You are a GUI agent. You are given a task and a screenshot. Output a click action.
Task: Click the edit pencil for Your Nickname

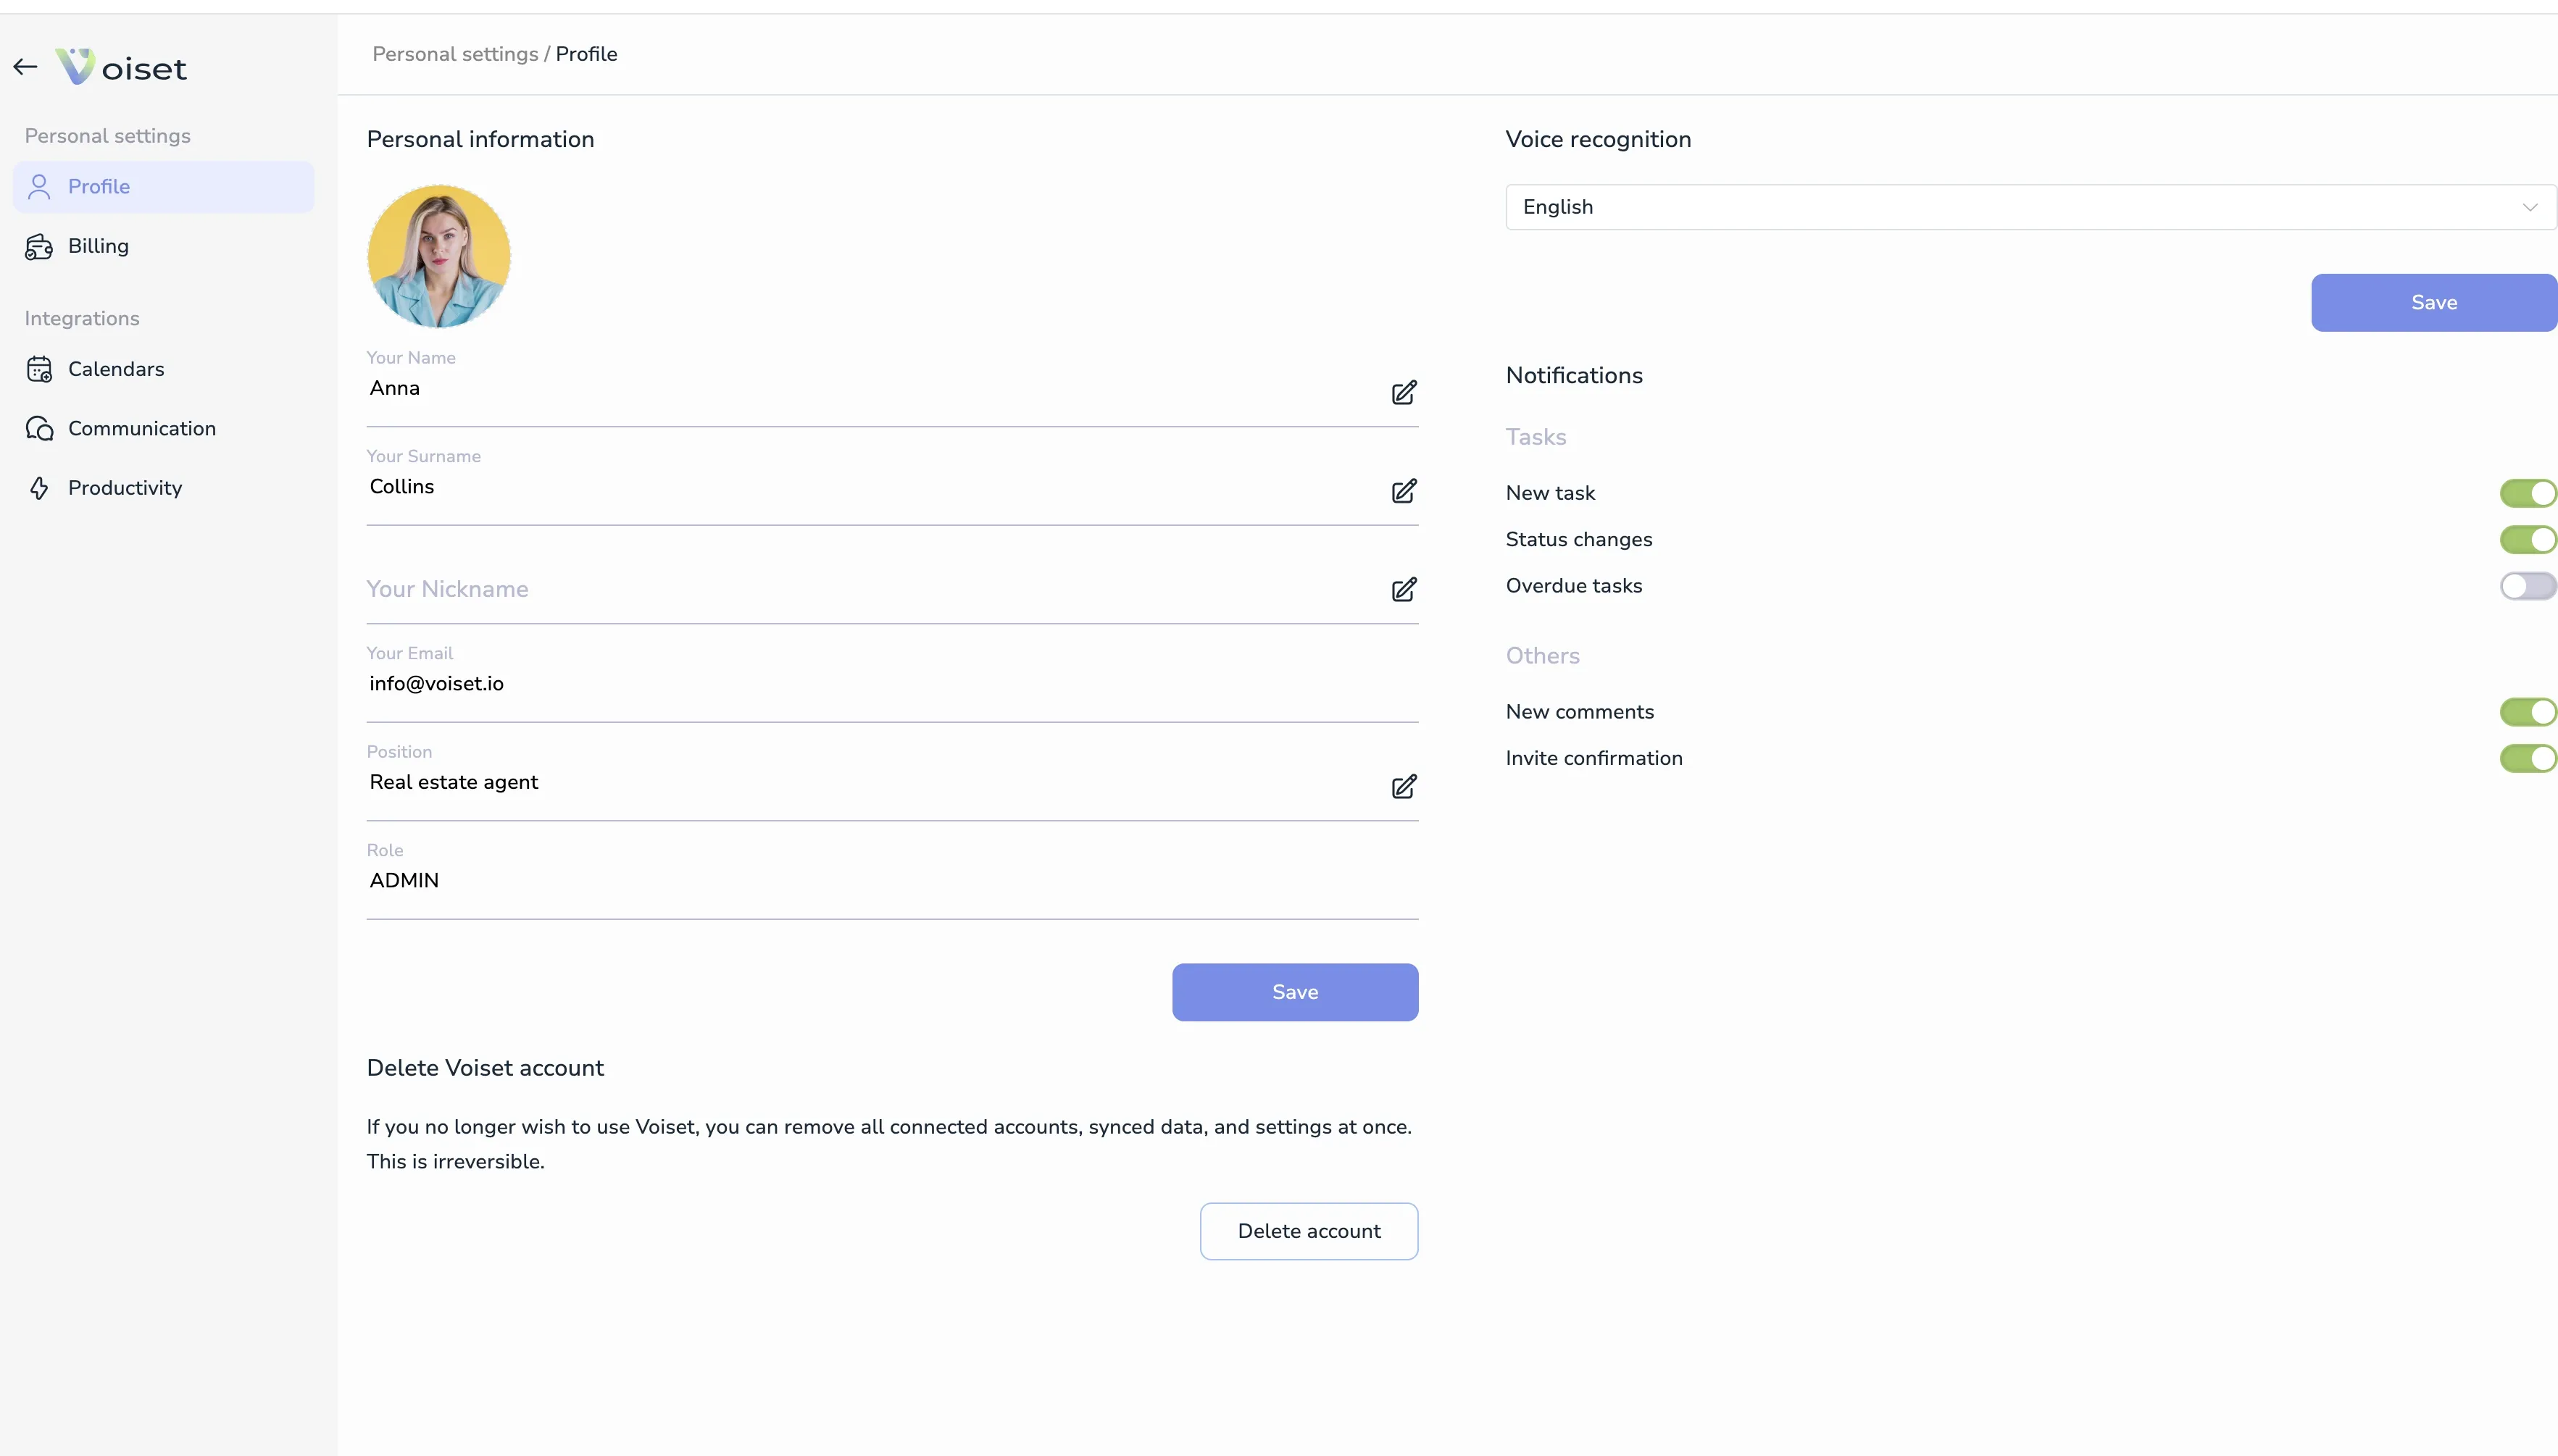click(x=1404, y=589)
